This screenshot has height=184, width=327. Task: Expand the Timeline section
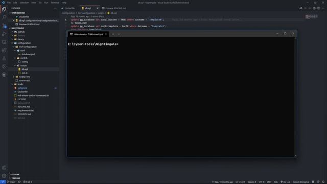16,178
